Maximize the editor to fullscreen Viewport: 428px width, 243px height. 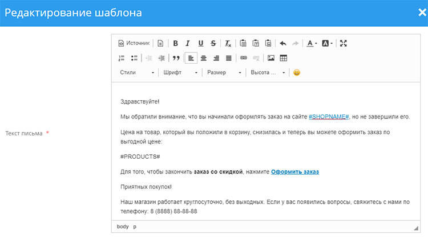click(x=343, y=43)
